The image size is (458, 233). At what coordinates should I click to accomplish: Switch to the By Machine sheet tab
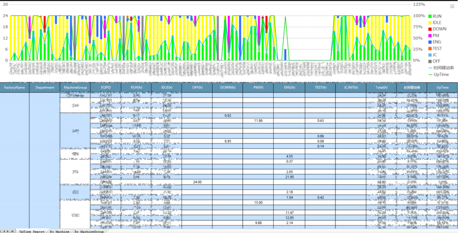59,231
